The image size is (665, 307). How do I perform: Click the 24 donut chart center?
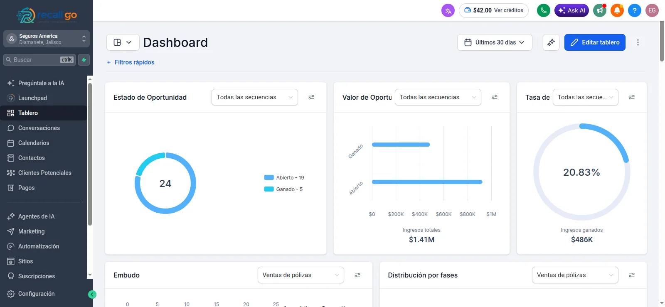[x=165, y=184]
